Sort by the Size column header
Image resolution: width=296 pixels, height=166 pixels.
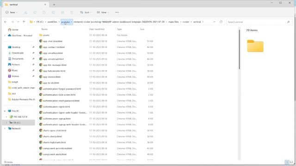click(142, 29)
